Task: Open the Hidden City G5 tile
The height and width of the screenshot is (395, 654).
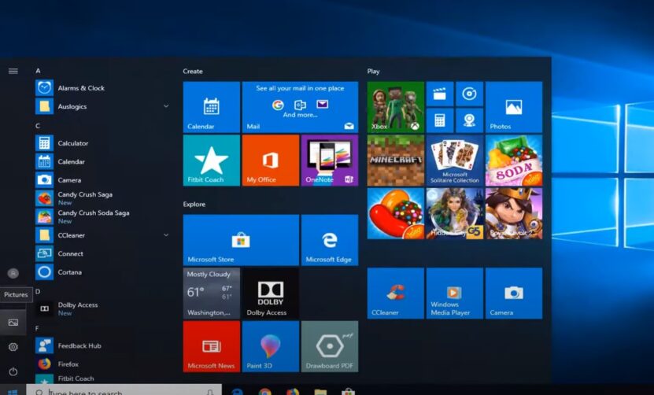Action: [x=455, y=213]
